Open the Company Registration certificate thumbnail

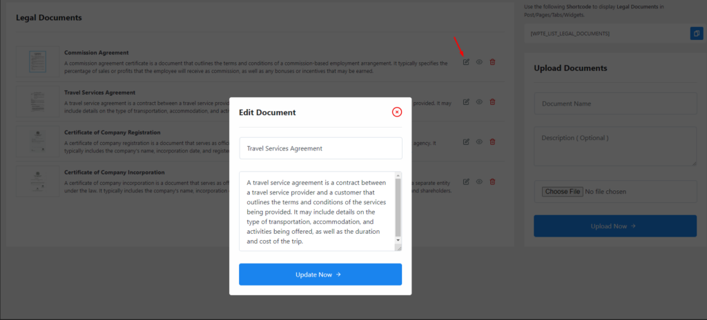tap(37, 141)
